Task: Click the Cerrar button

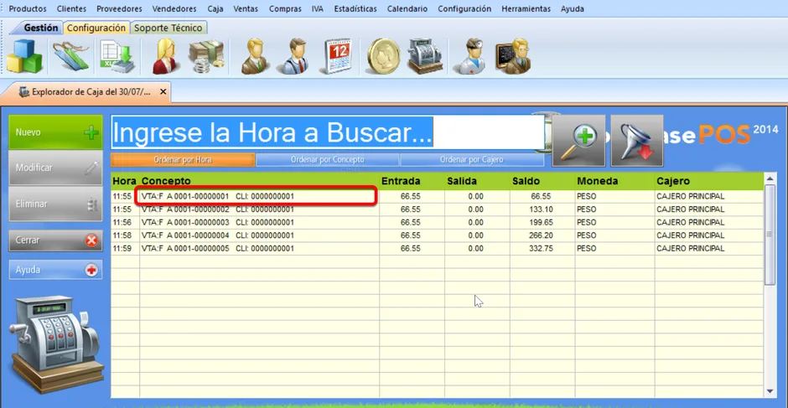Action: tap(56, 240)
